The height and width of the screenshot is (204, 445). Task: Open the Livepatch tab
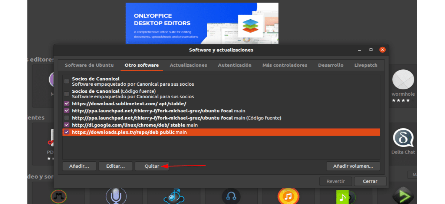click(366, 65)
